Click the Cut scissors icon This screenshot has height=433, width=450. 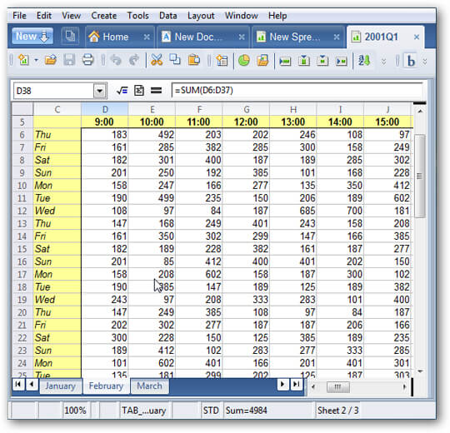point(157,60)
